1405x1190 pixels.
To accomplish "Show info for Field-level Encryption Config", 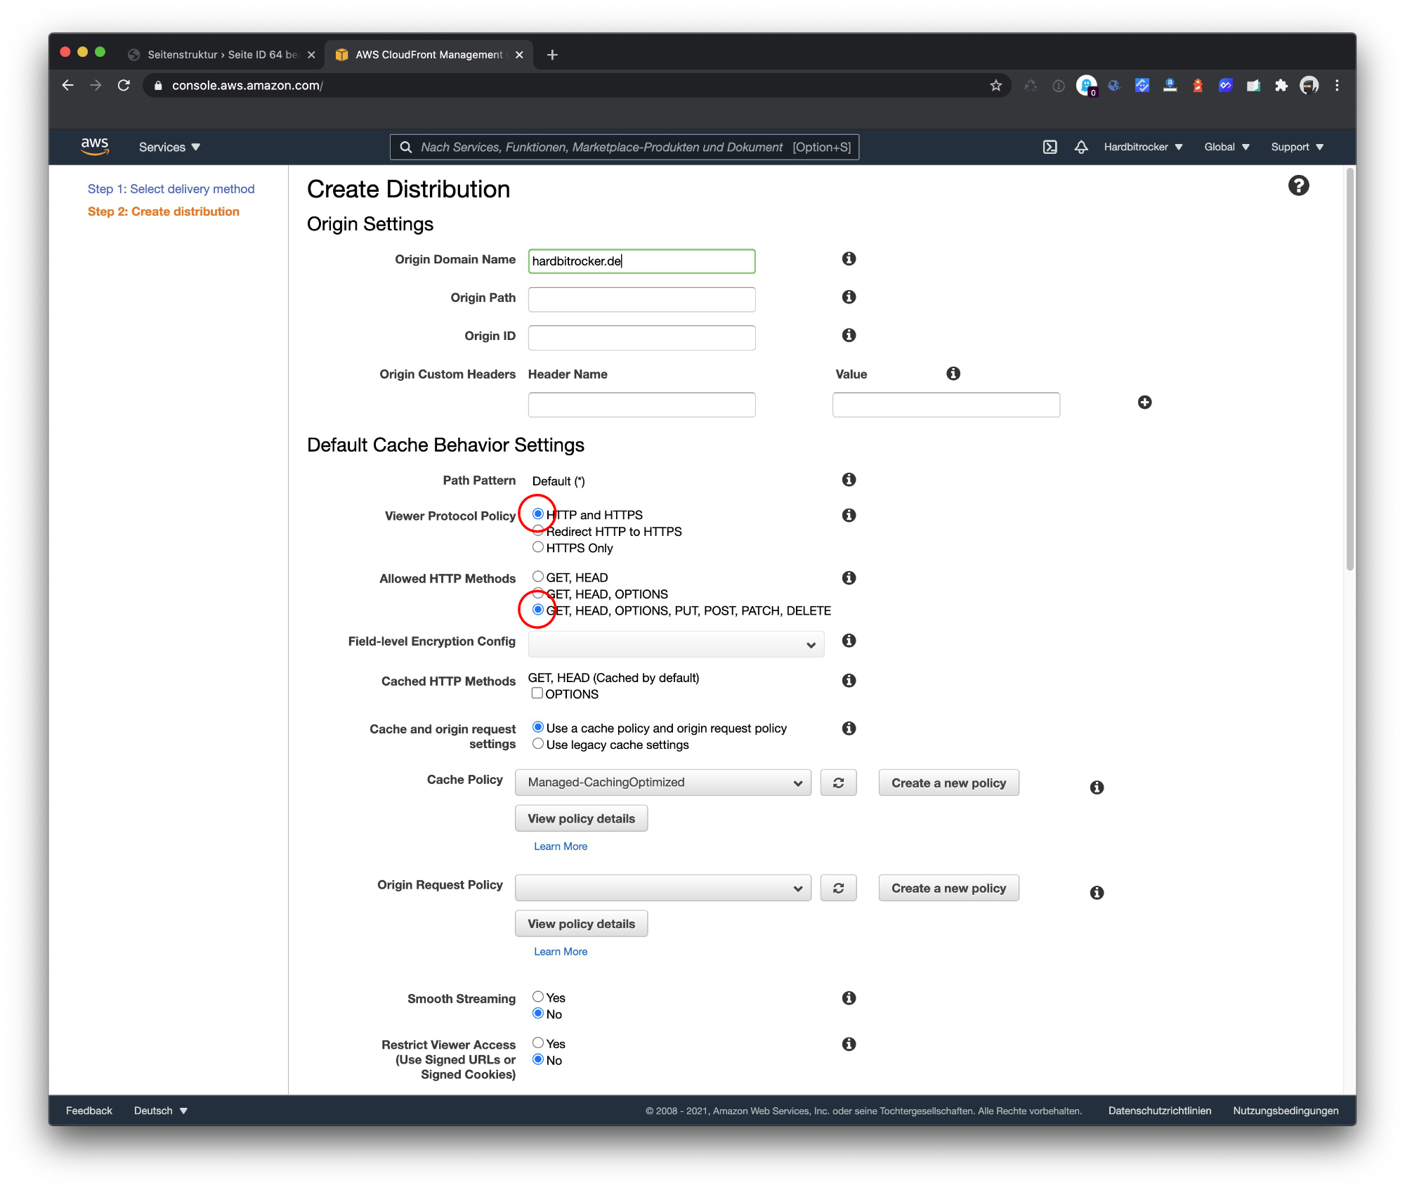I will [x=849, y=640].
